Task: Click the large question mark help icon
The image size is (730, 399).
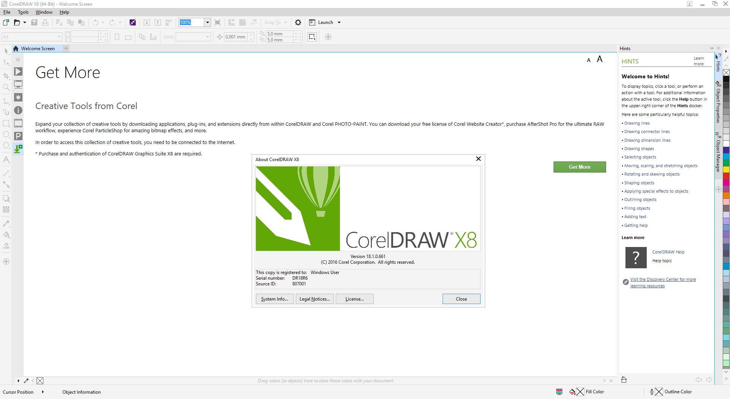Action: [636, 258]
